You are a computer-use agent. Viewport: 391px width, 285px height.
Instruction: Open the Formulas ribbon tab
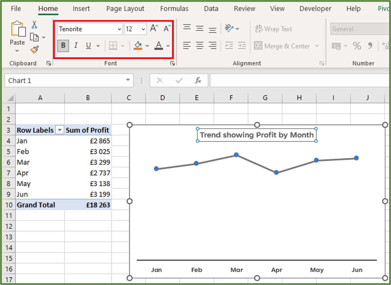click(x=174, y=9)
